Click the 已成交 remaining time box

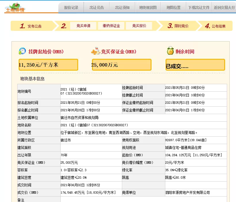click(x=195, y=65)
